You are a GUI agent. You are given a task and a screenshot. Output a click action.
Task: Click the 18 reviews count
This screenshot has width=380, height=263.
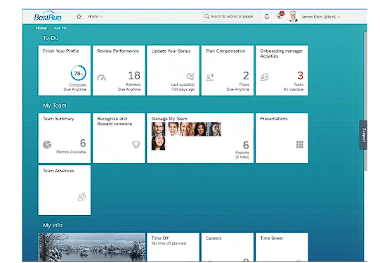pos(134,75)
